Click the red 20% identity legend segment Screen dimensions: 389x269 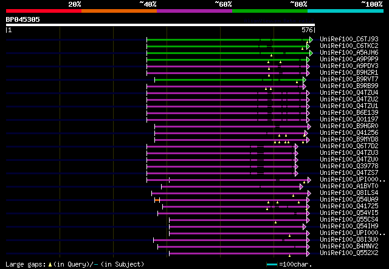[44, 11]
